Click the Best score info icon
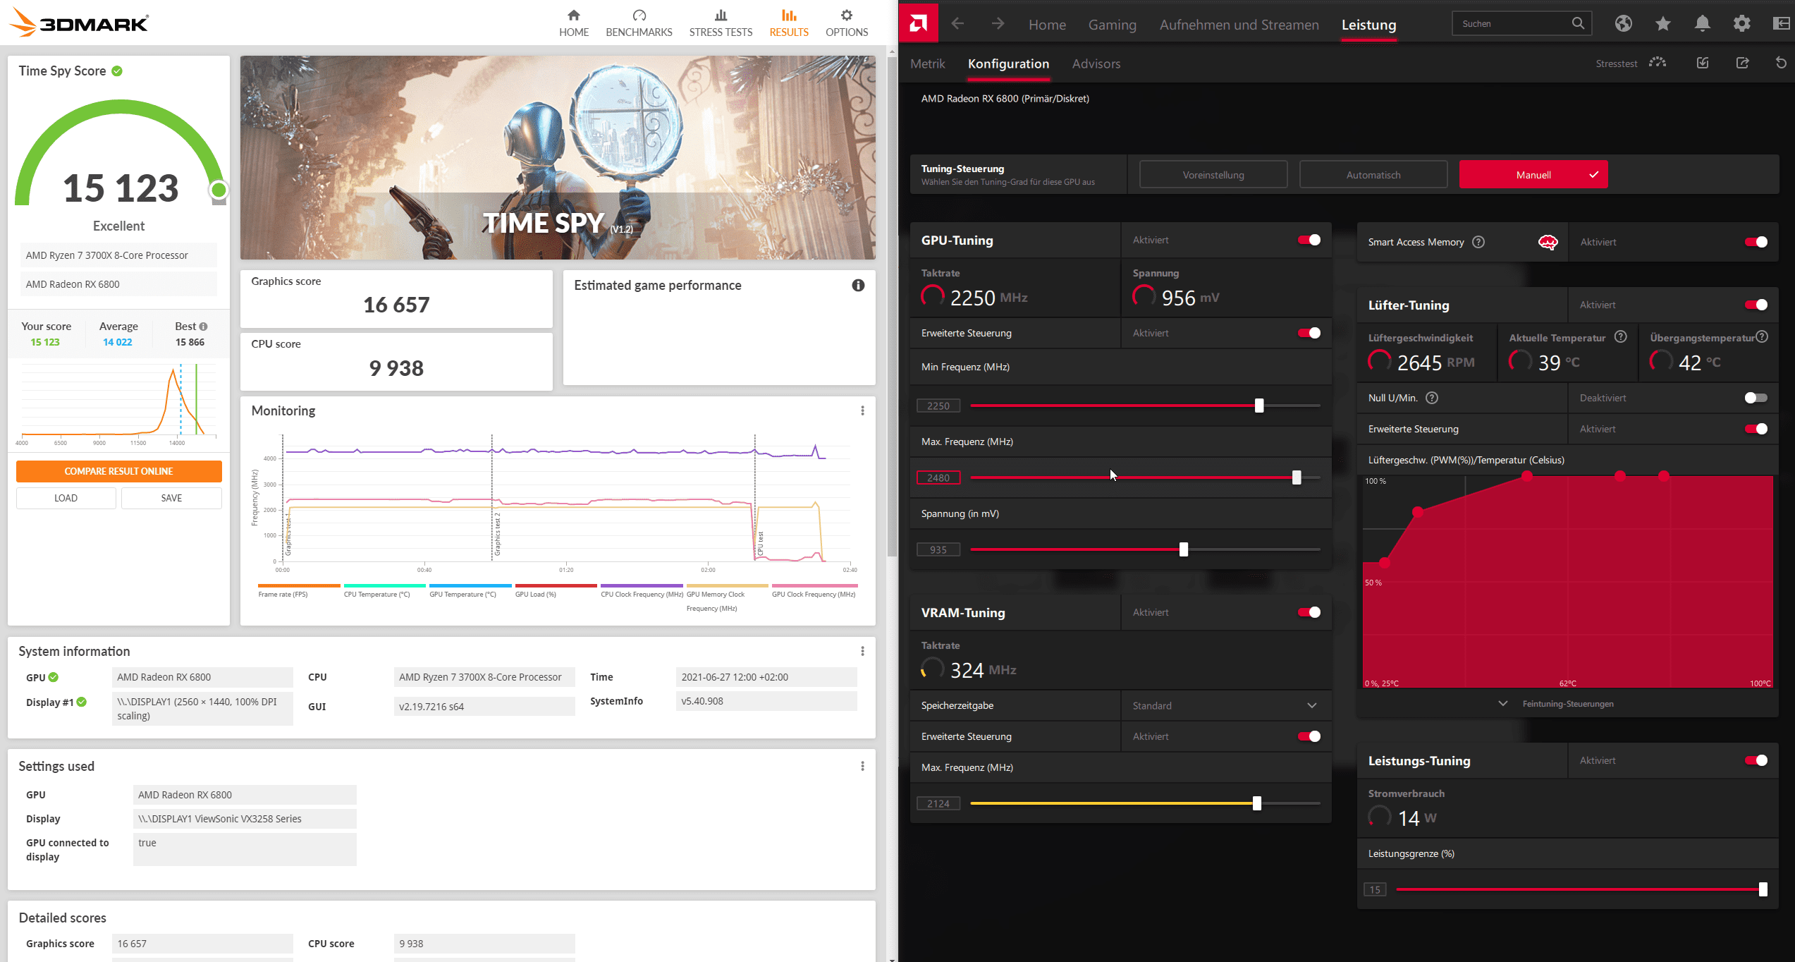This screenshot has width=1795, height=962. coord(203,327)
